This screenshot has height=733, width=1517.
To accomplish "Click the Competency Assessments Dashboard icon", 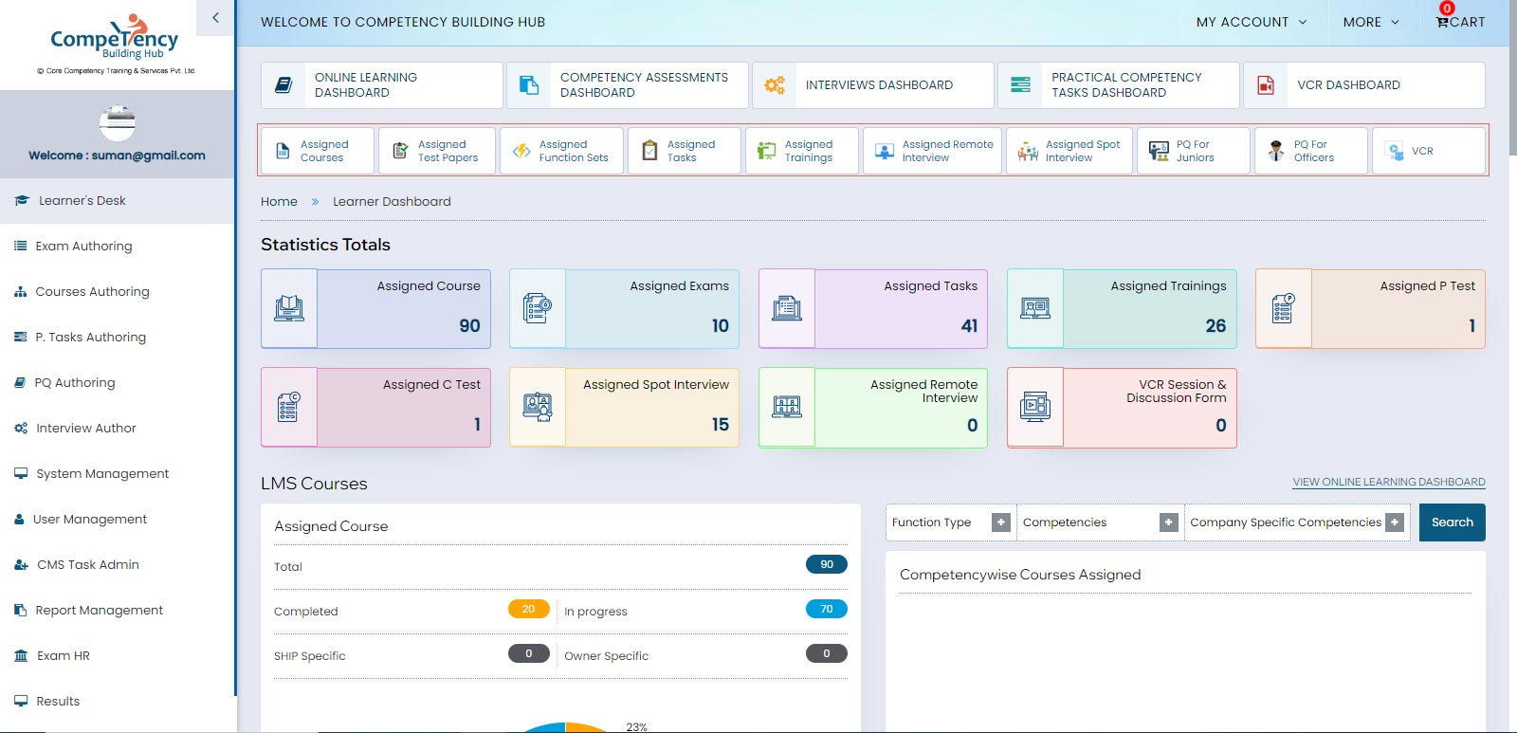I will click(529, 85).
